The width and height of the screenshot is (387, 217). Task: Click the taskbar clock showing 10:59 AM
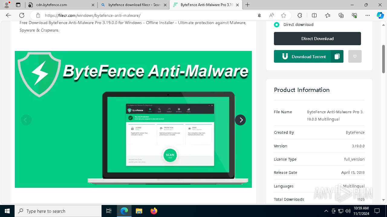[361, 211]
